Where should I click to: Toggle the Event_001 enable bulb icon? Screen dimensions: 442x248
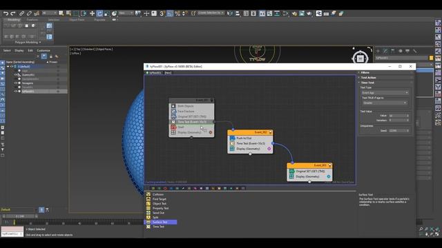[211, 100]
